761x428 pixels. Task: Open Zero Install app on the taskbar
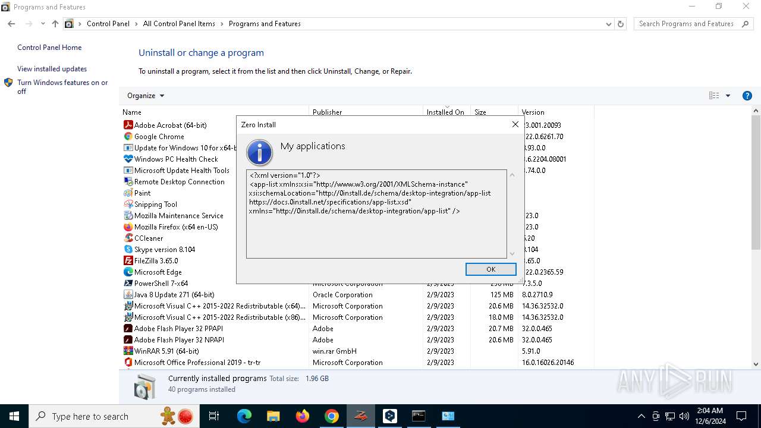(360, 416)
